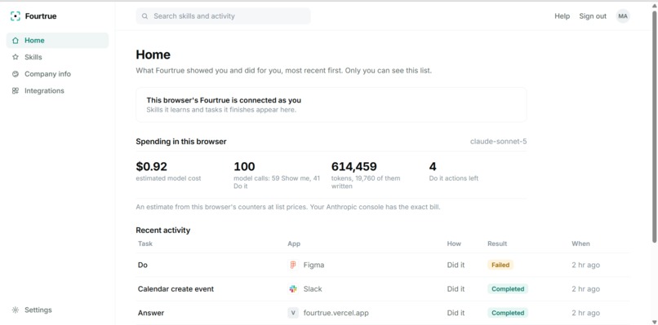Click the Fourtrue logo icon
This screenshot has width=658, height=325.
tap(16, 16)
